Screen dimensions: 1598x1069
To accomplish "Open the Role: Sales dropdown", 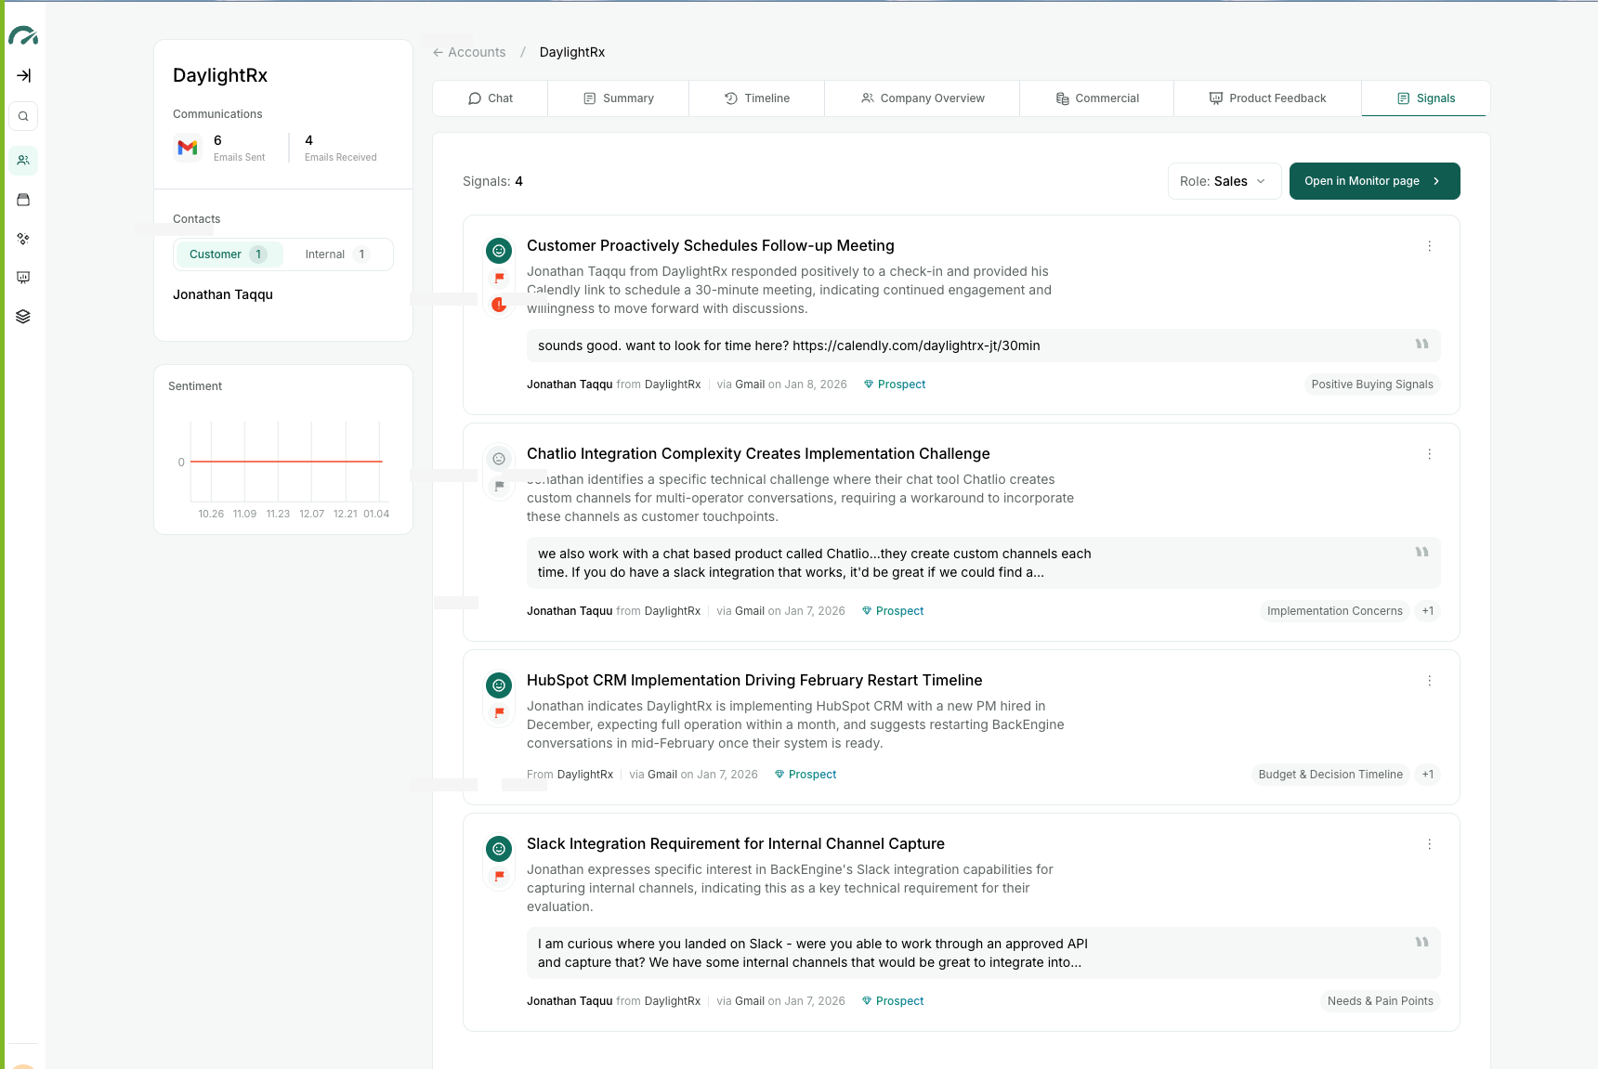I will pos(1224,181).
